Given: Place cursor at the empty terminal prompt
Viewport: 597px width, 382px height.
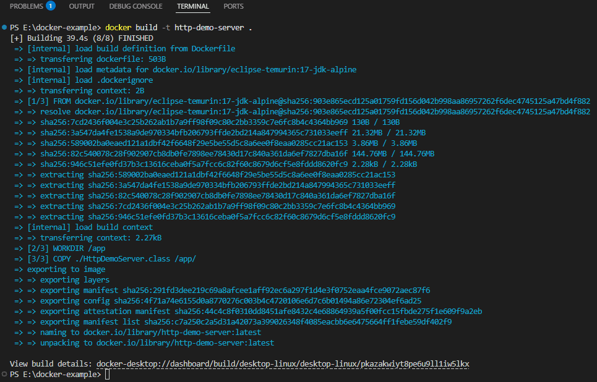Looking at the screenshot, I should tap(108, 375).
